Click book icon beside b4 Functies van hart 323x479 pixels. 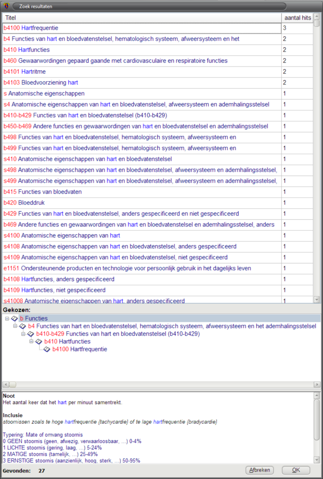[23, 326]
